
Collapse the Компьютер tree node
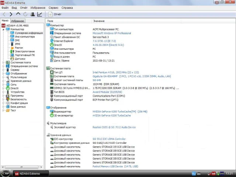[3, 29]
